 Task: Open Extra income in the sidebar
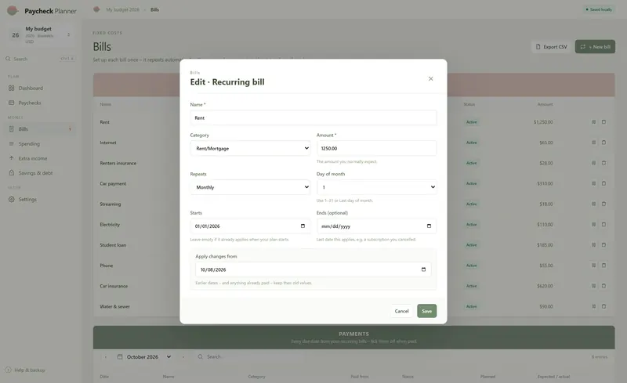tap(40, 158)
